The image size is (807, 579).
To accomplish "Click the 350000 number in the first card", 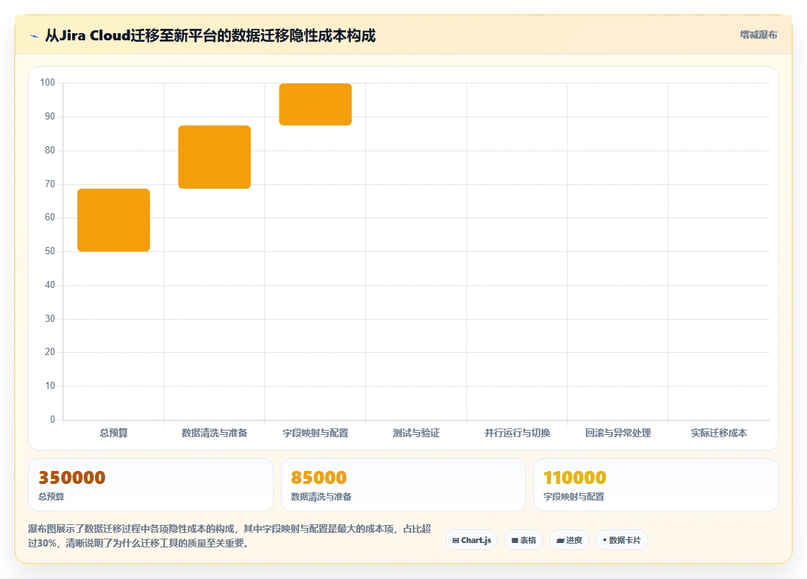I will (72, 477).
